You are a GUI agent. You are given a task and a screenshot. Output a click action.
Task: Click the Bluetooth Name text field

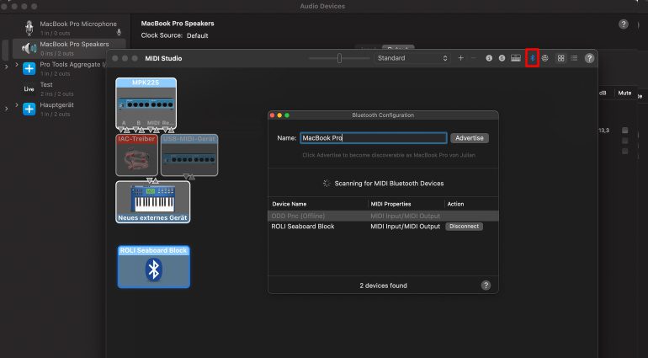(x=373, y=138)
